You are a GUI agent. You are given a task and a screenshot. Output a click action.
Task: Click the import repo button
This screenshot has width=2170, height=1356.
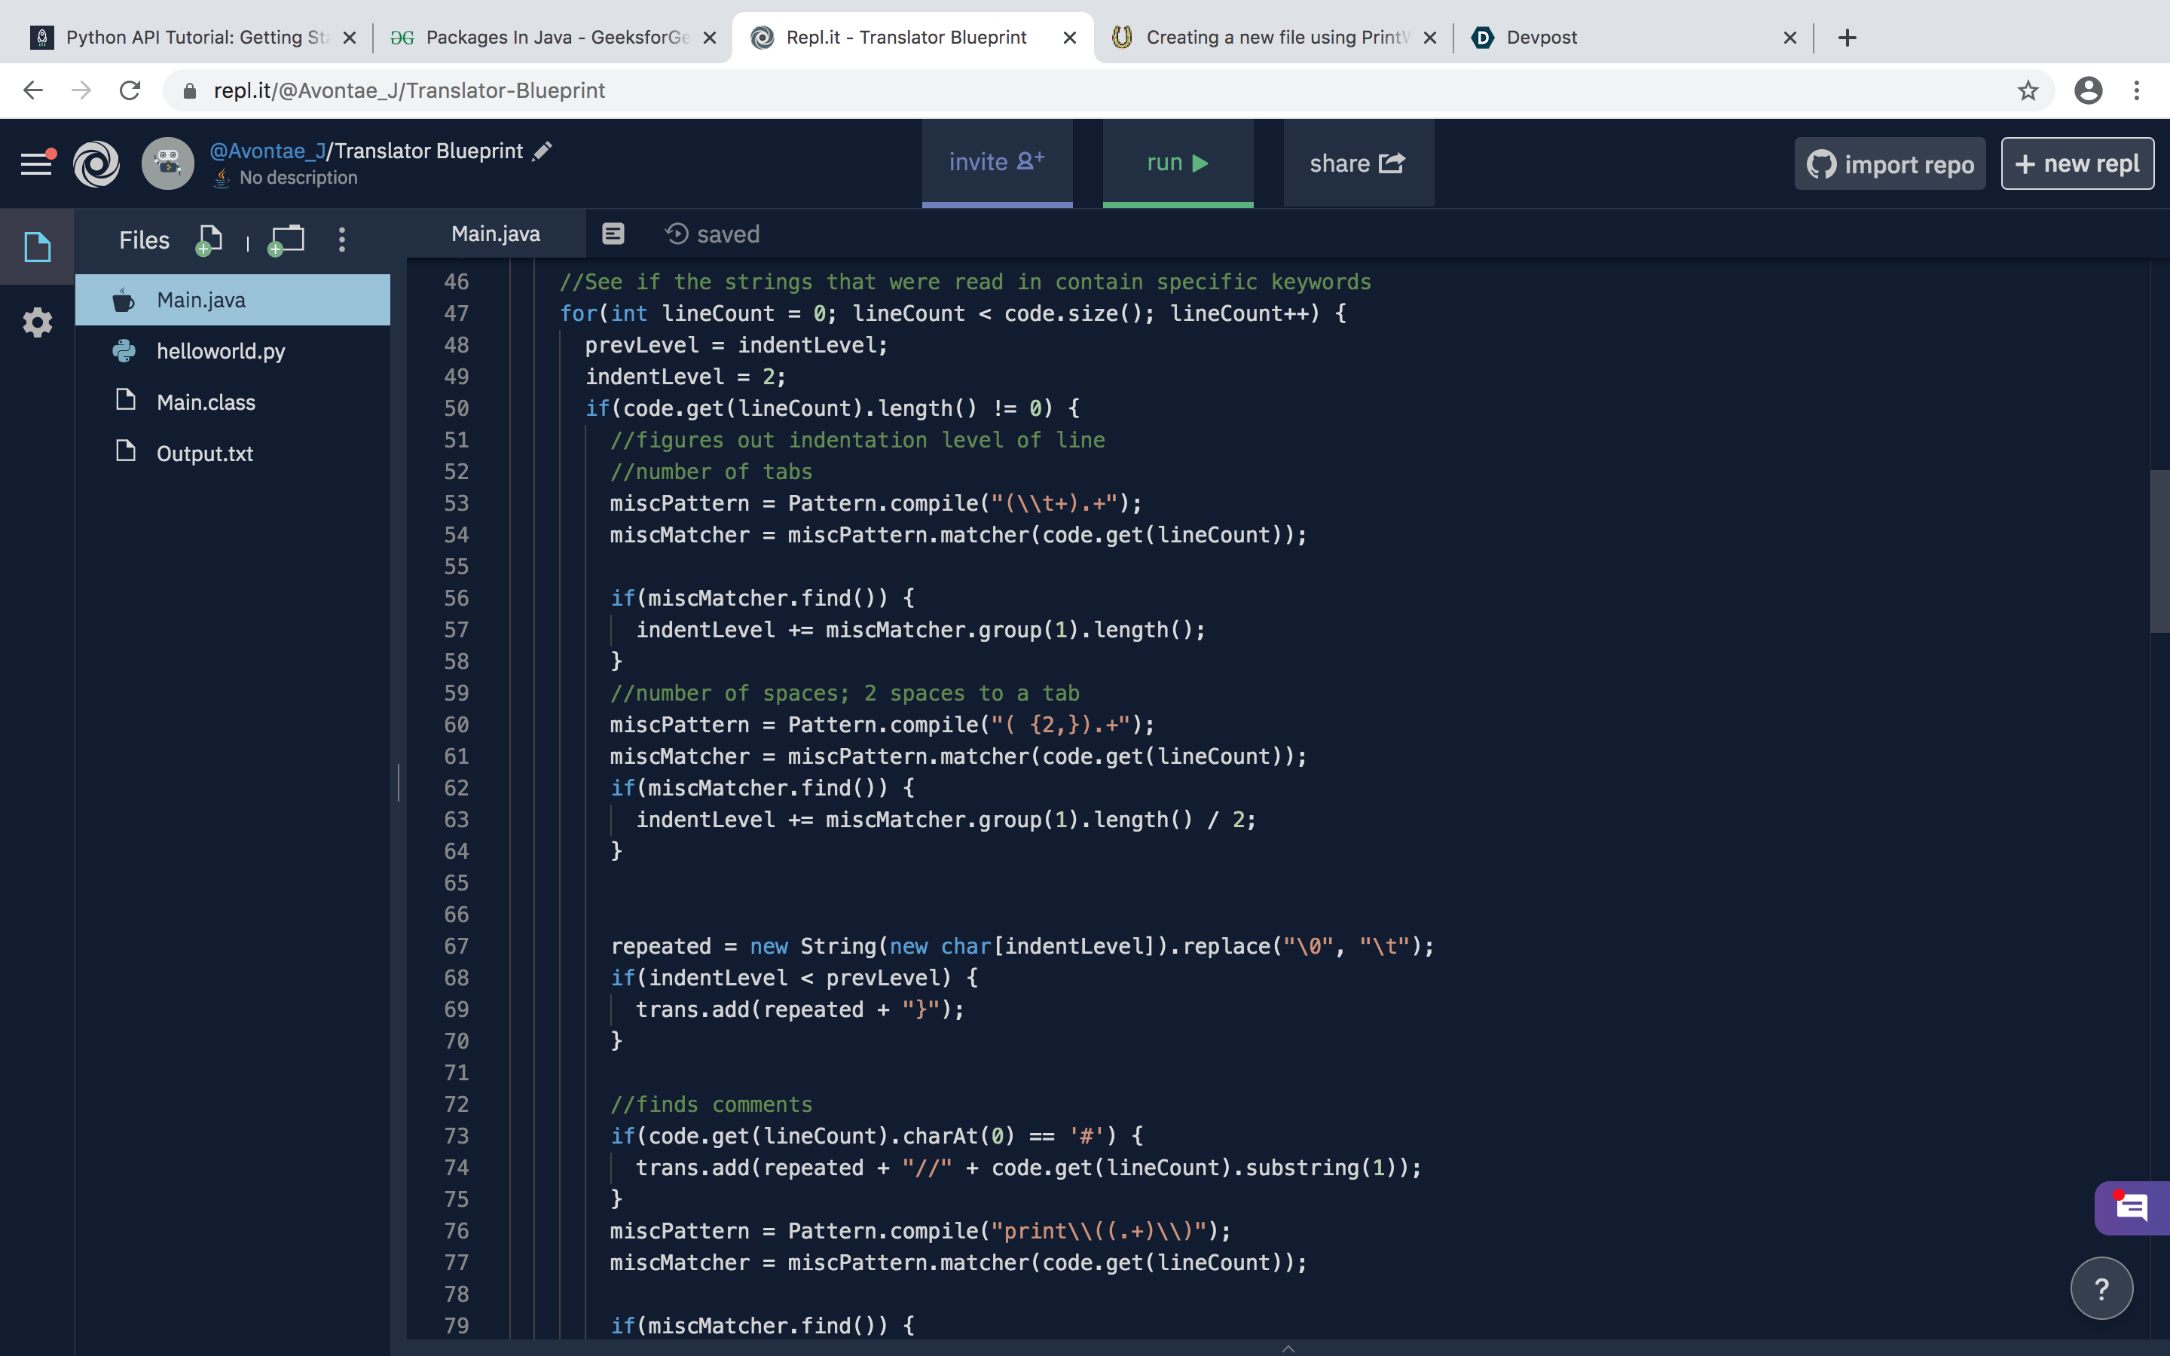click(x=1890, y=164)
